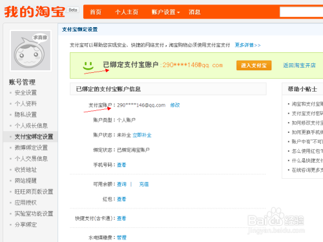Click 查看 beside 红包
The width and height of the screenshot is (323, 242).
[121, 199]
